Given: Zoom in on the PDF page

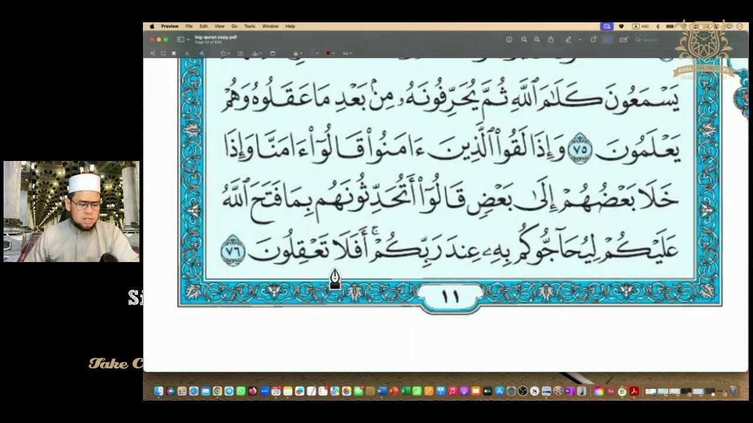Looking at the screenshot, I should [x=537, y=39].
